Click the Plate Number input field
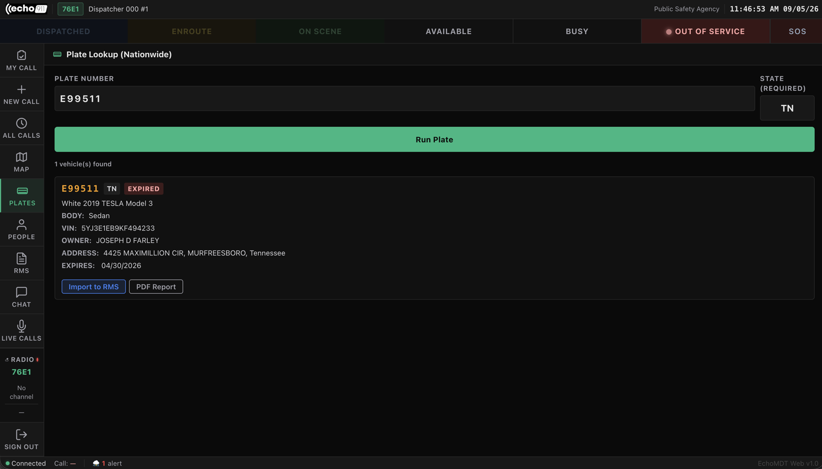This screenshot has height=469, width=822. coord(405,98)
